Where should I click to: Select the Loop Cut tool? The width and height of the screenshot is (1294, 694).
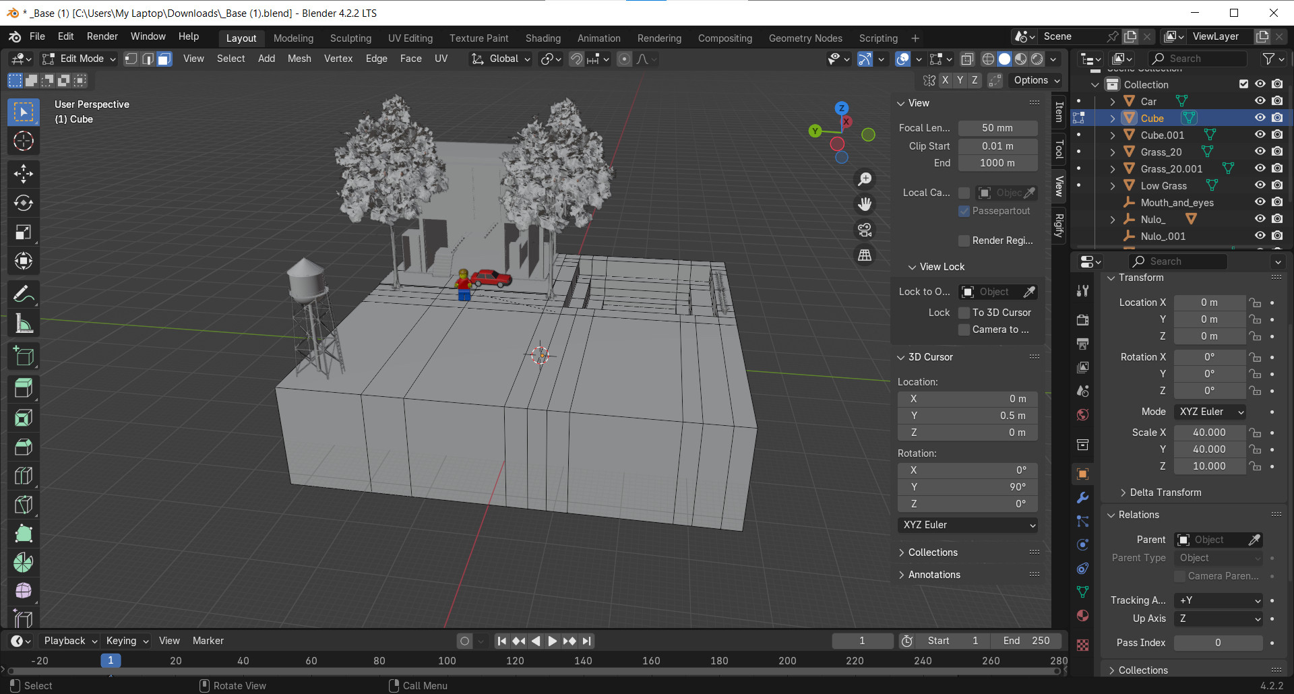(24, 476)
